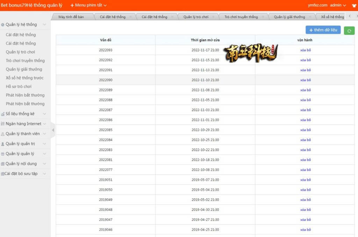
Task: Expand the Quản lý nội dung chevron
Action: click(x=44, y=163)
